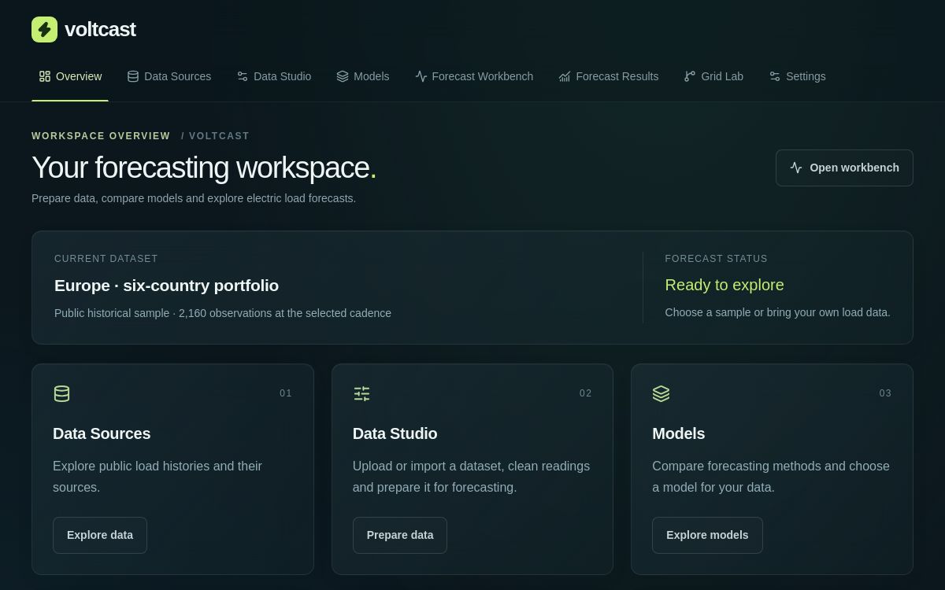Screen dimensions: 945x590
Task: Go to the Forecast Workbench tab
Action: pyautogui.click(x=474, y=76)
